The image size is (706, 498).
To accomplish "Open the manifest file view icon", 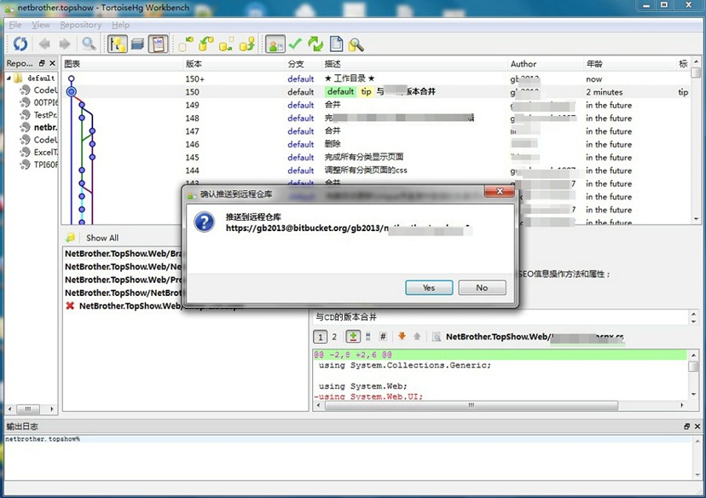I will [336, 44].
